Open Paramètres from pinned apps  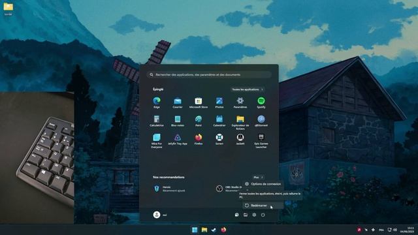pyautogui.click(x=240, y=102)
